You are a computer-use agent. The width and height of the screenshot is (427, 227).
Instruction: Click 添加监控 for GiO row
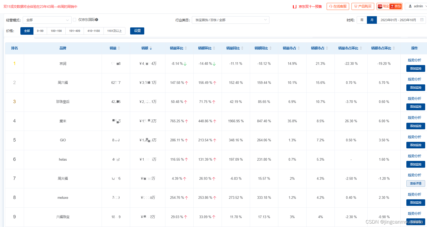pyautogui.click(x=416, y=145)
